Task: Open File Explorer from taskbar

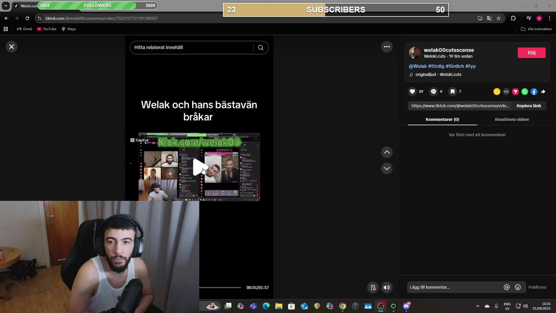Action: click(x=278, y=306)
